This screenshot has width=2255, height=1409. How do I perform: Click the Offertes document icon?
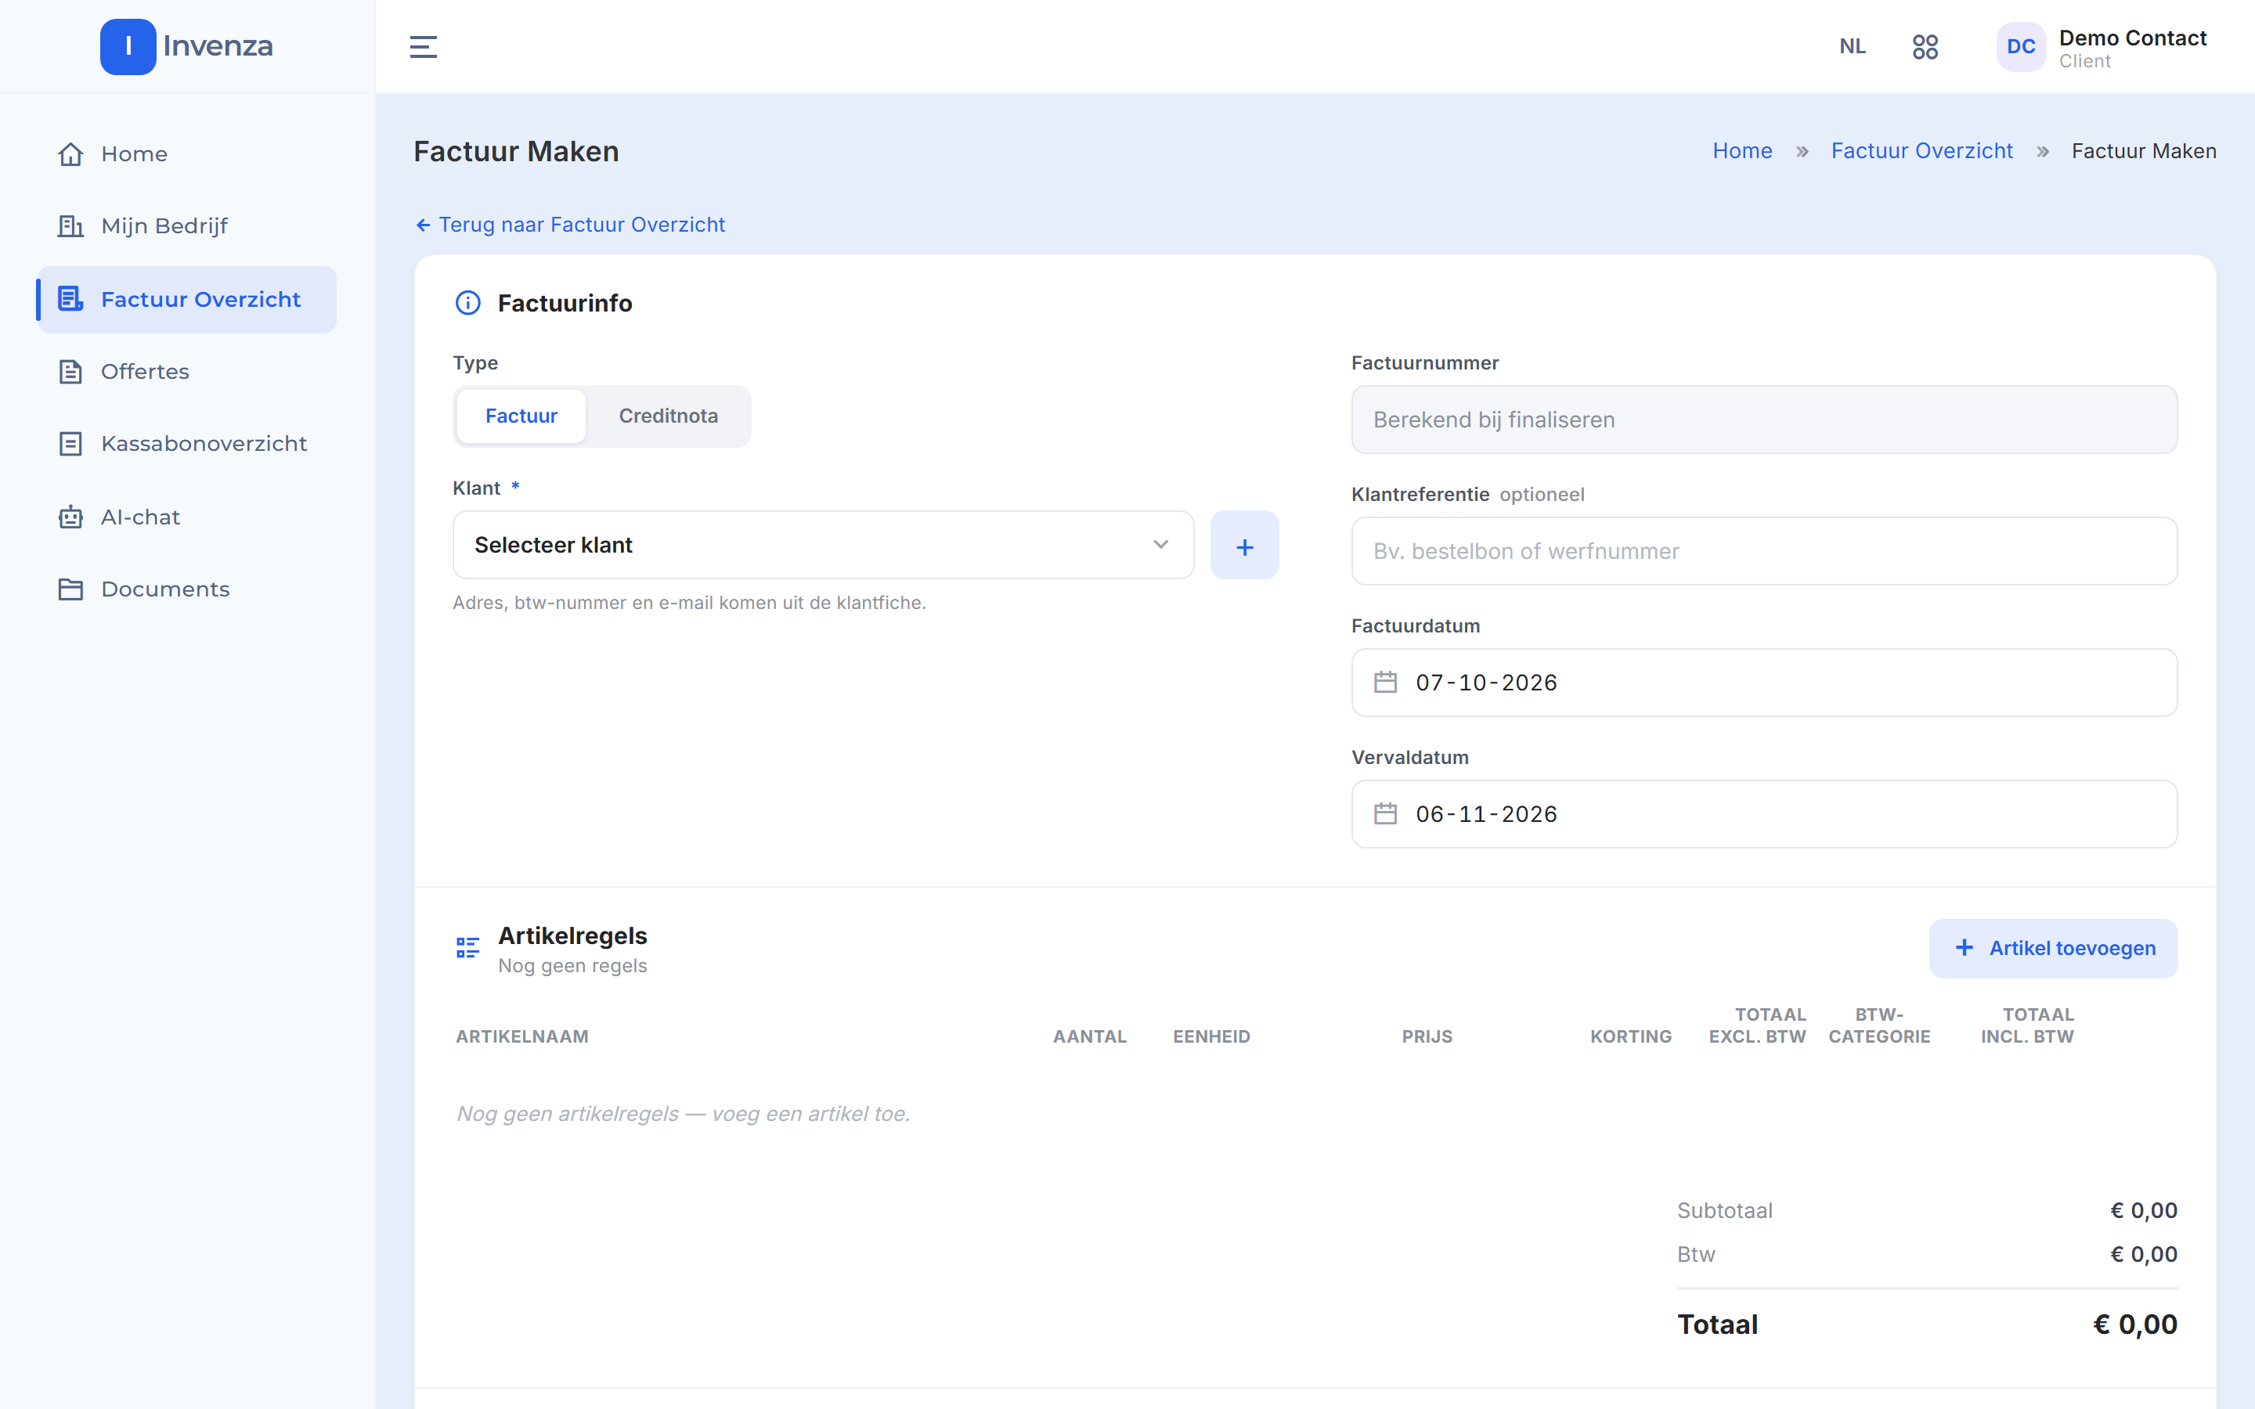70,372
